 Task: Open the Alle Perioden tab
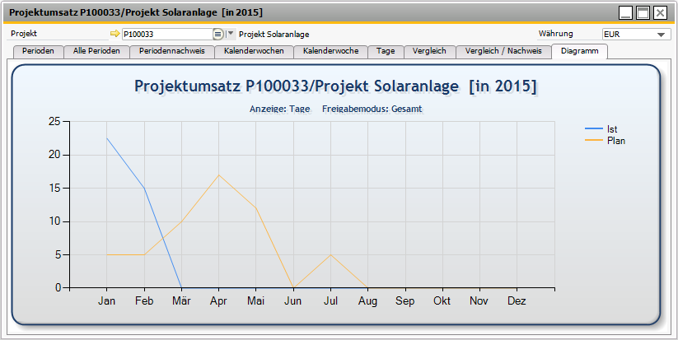coord(96,51)
